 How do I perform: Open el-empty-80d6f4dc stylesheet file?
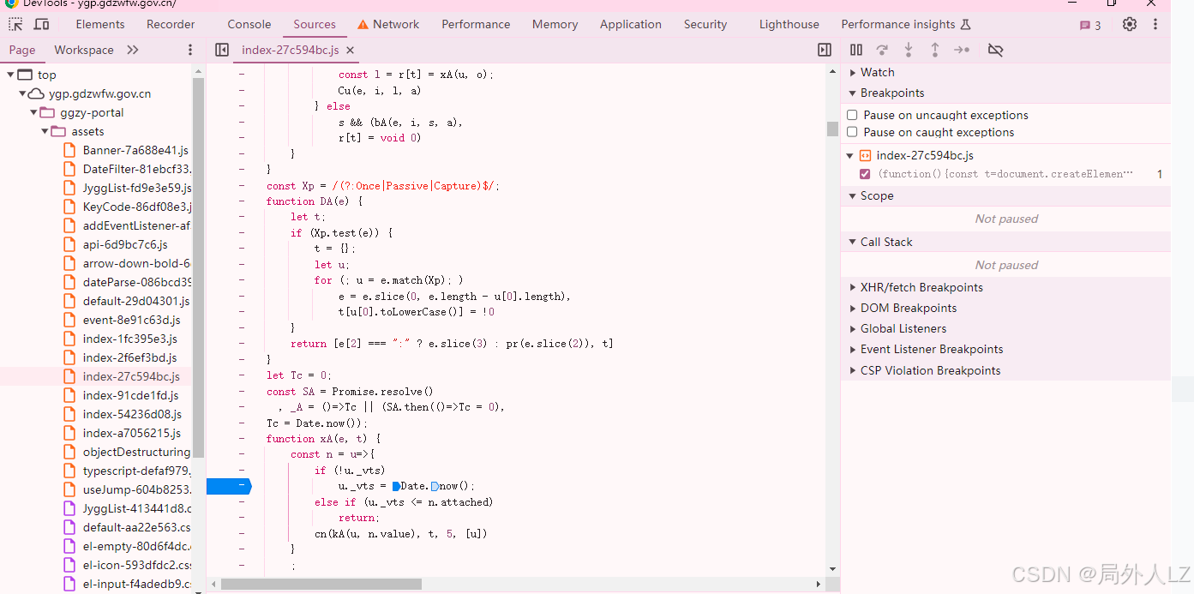[136, 546]
